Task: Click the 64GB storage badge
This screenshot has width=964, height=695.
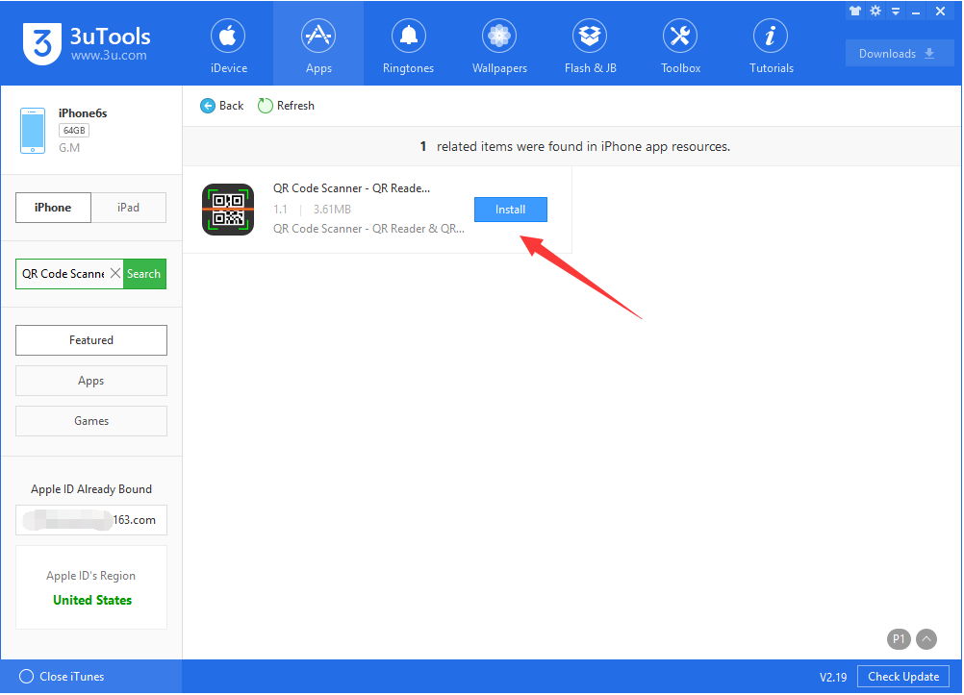Action: click(74, 131)
